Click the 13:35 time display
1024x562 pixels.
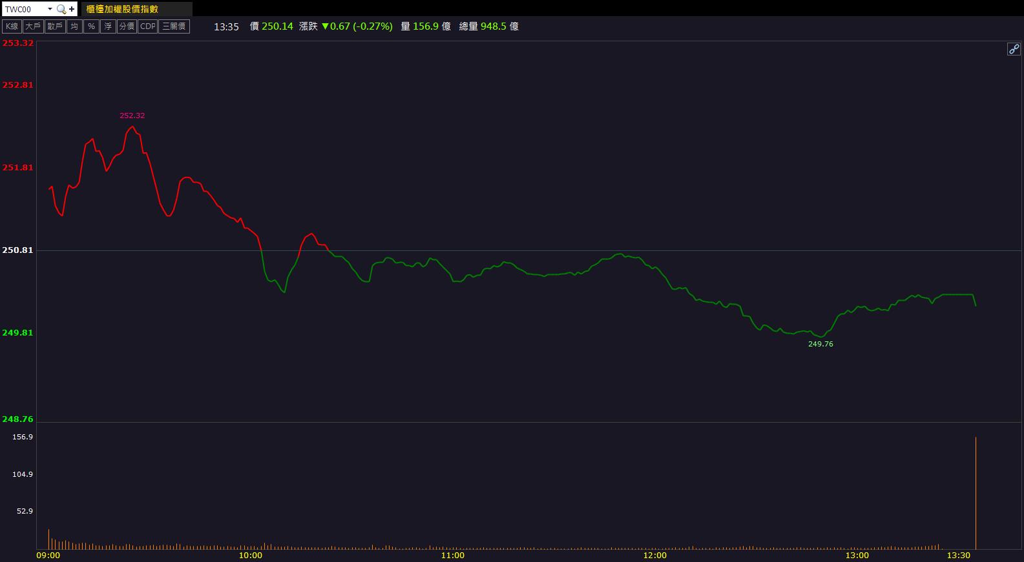tap(226, 26)
